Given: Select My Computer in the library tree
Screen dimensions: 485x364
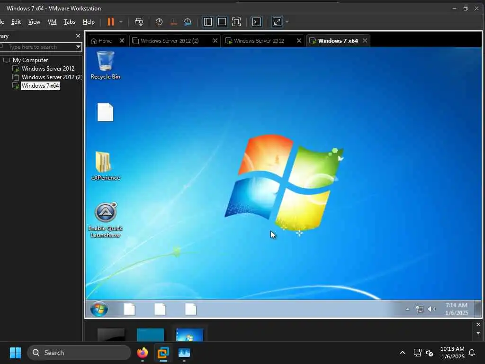Looking at the screenshot, I should coord(30,60).
